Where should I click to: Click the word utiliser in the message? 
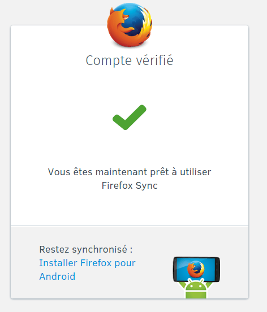pyautogui.click(x=196, y=172)
